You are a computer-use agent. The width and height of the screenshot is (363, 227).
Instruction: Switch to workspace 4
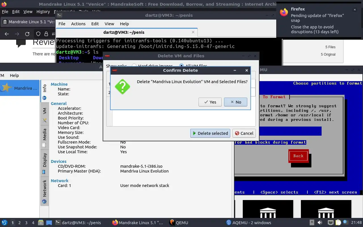pyautogui.click(x=33, y=223)
